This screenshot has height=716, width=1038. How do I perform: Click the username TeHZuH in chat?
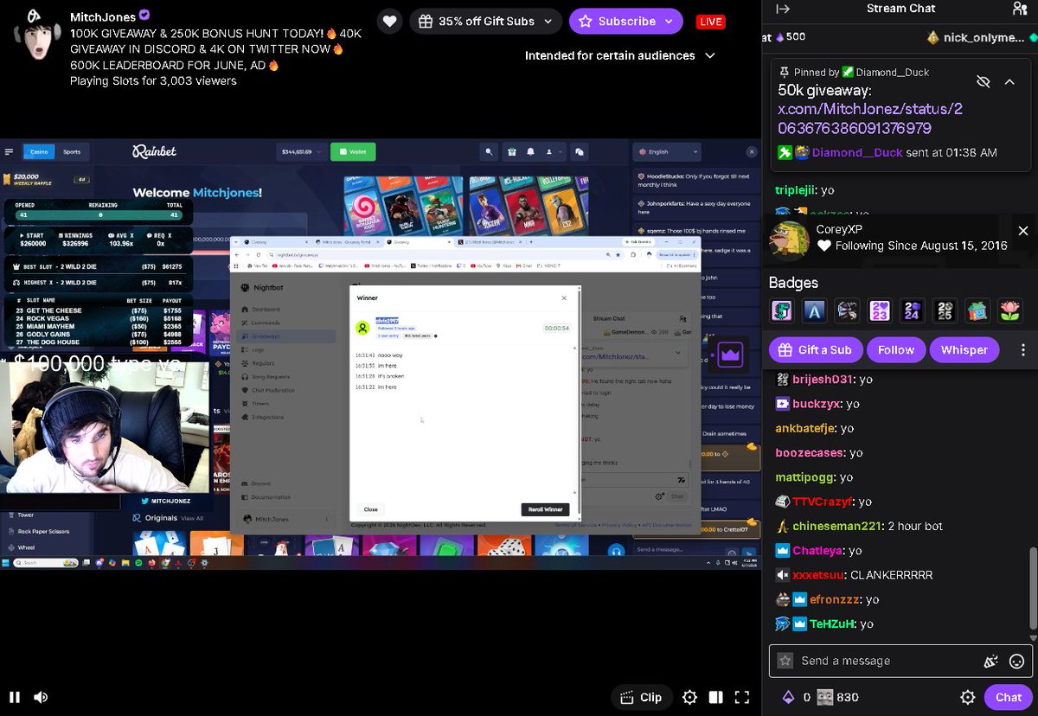833,623
